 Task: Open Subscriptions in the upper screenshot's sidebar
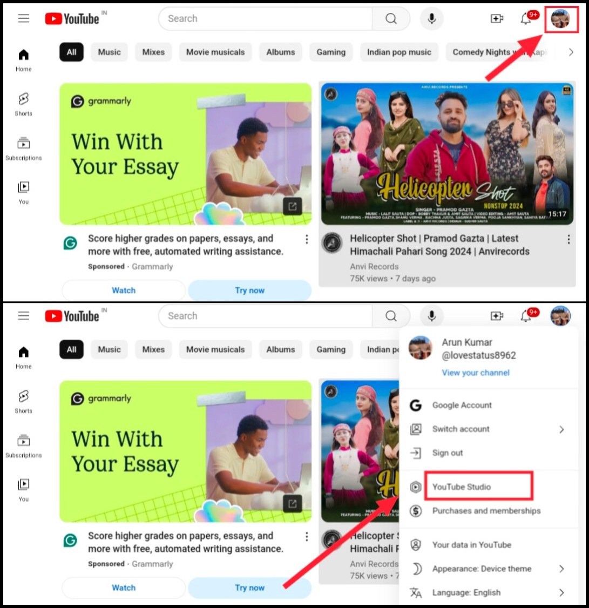pos(24,149)
